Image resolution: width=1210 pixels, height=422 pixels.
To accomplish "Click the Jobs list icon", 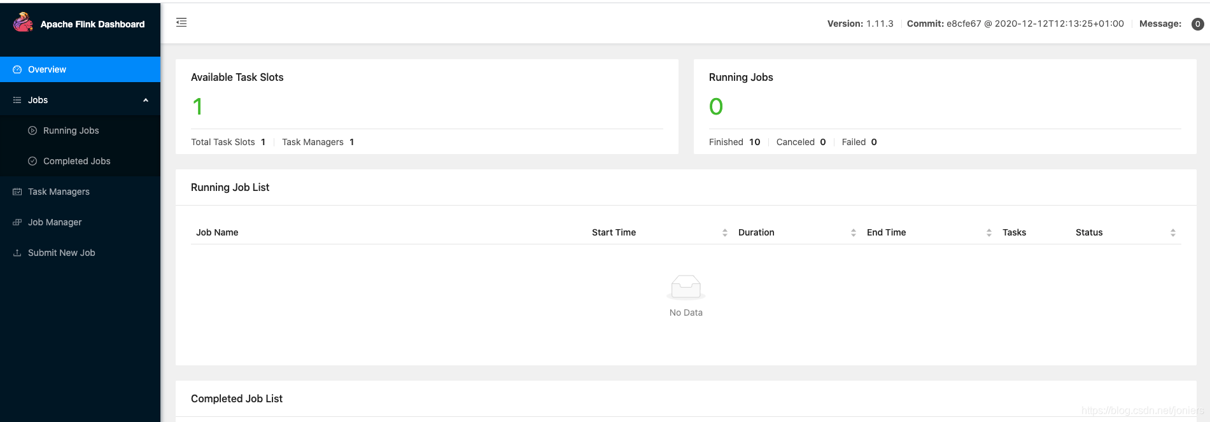I will pyautogui.click(x=17, y=100).
